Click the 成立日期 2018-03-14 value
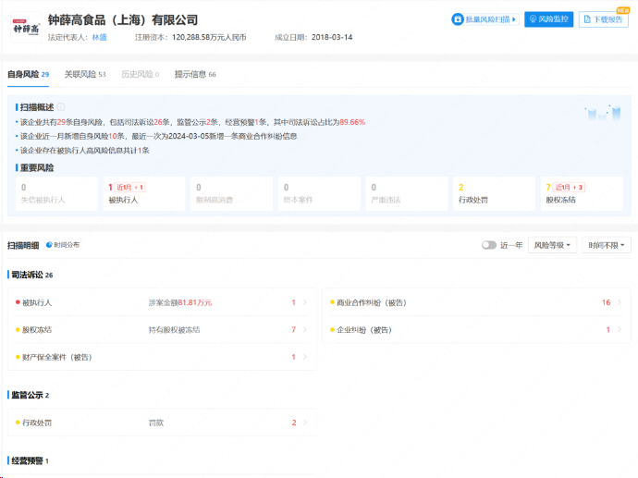This screenshot has height=478, width=638. 332,37
